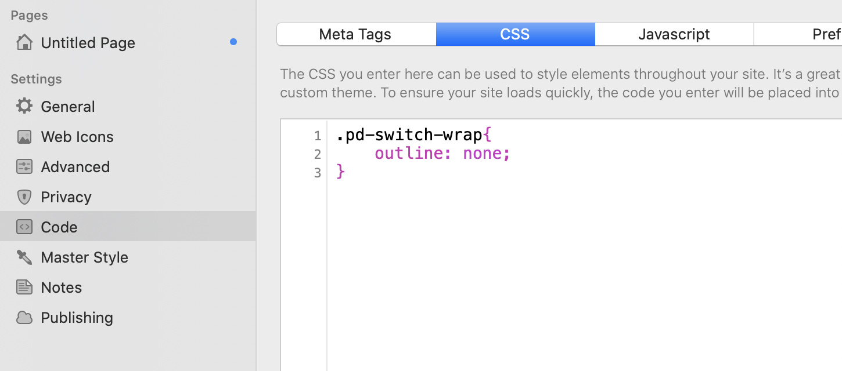Switch to the Meta Tags tab
This screenshot has height=371, width=842.
click(x=356, y=34)
